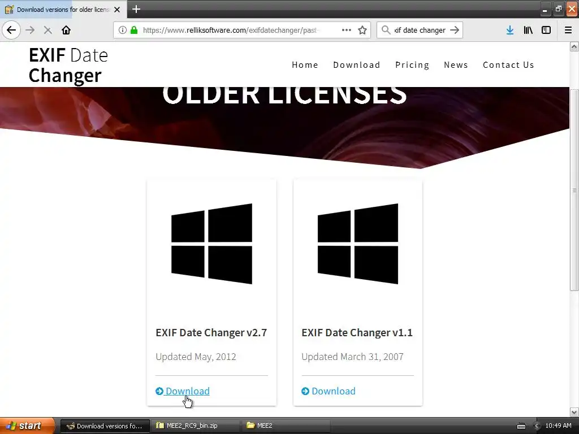This screenshot has width=579, height=434.
Task: Stop loading the page with X button
Action: 48,30
